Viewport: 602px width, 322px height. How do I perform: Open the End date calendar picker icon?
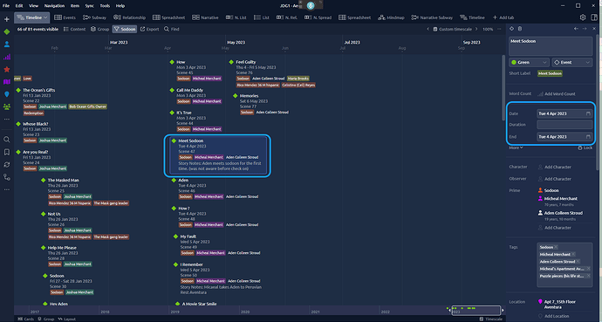(588, 137)
